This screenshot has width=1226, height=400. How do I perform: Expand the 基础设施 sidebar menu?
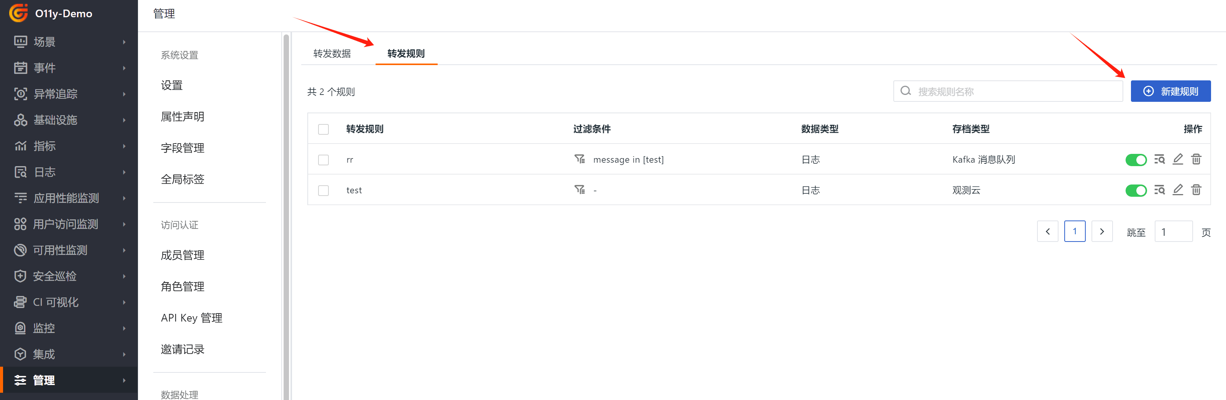pyautogui.click(x=69, y=120)
